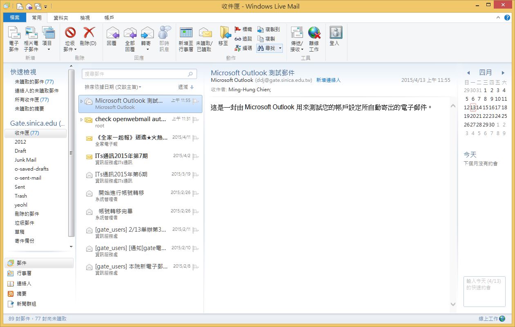This screenshot has width=515, height=327.
Task: Open the 收件匣 (77) inbox folder
Action: click(36, 133)
